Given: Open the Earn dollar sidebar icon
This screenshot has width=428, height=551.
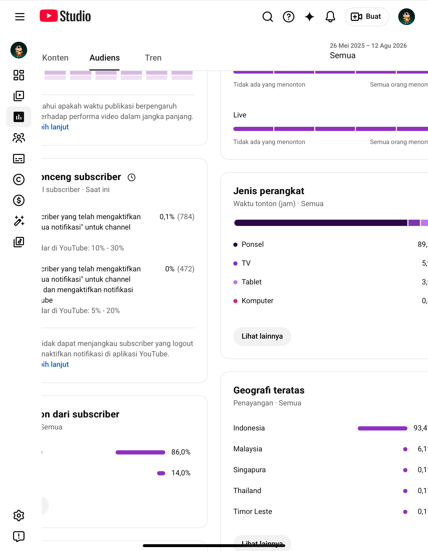Looking at the screenshot, I should click(19, 200).
